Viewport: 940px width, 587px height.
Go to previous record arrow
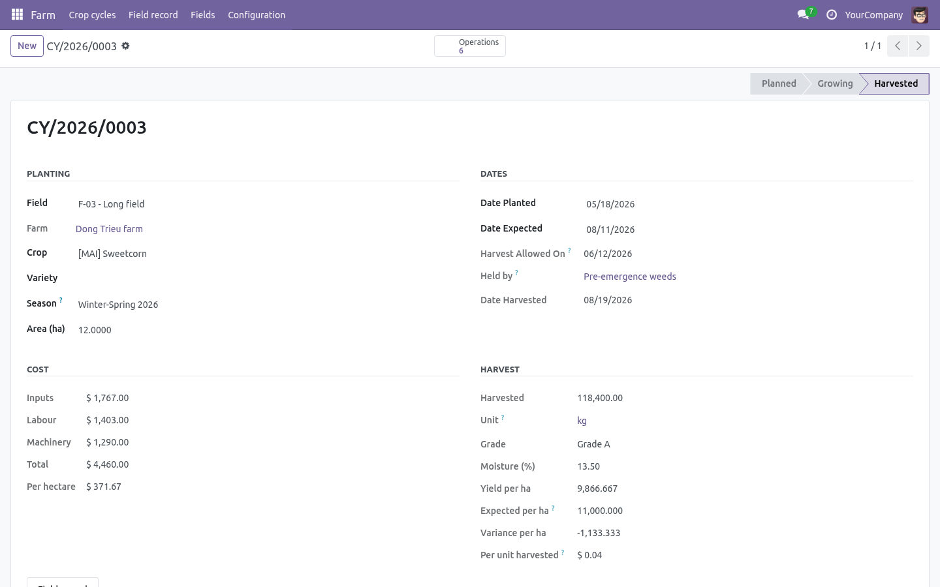898,46
